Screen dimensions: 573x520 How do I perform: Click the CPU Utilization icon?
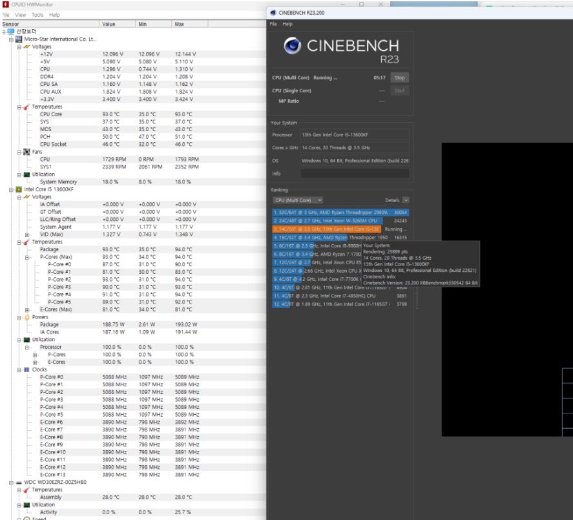tap(26, 340)
